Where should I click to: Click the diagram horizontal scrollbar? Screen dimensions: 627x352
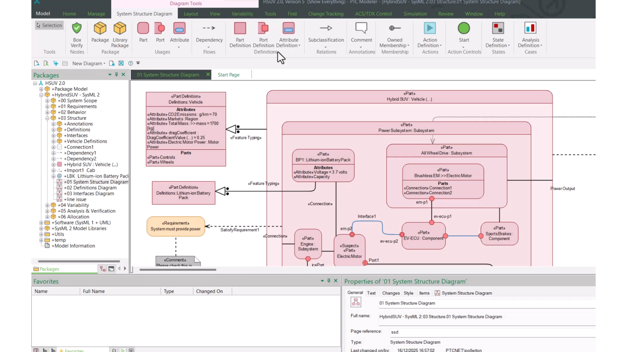point(178,270)
